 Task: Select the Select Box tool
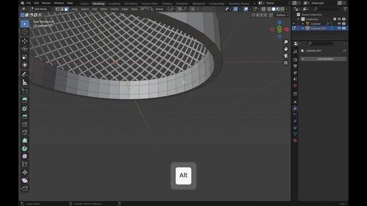(x=25, y=24)
